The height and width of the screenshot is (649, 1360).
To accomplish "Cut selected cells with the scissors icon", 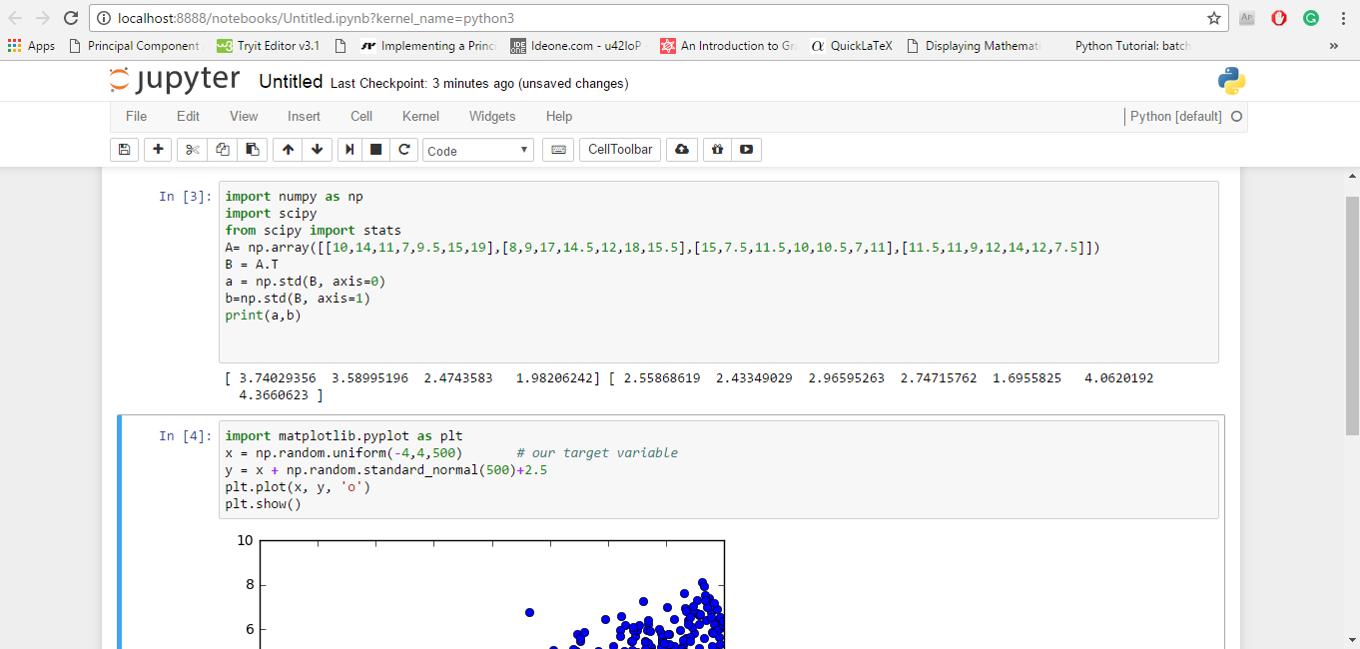I will tap(193, 150).
